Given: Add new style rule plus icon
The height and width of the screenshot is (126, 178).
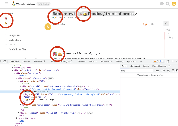Looking at the screenshot, I should click(168, 71).
